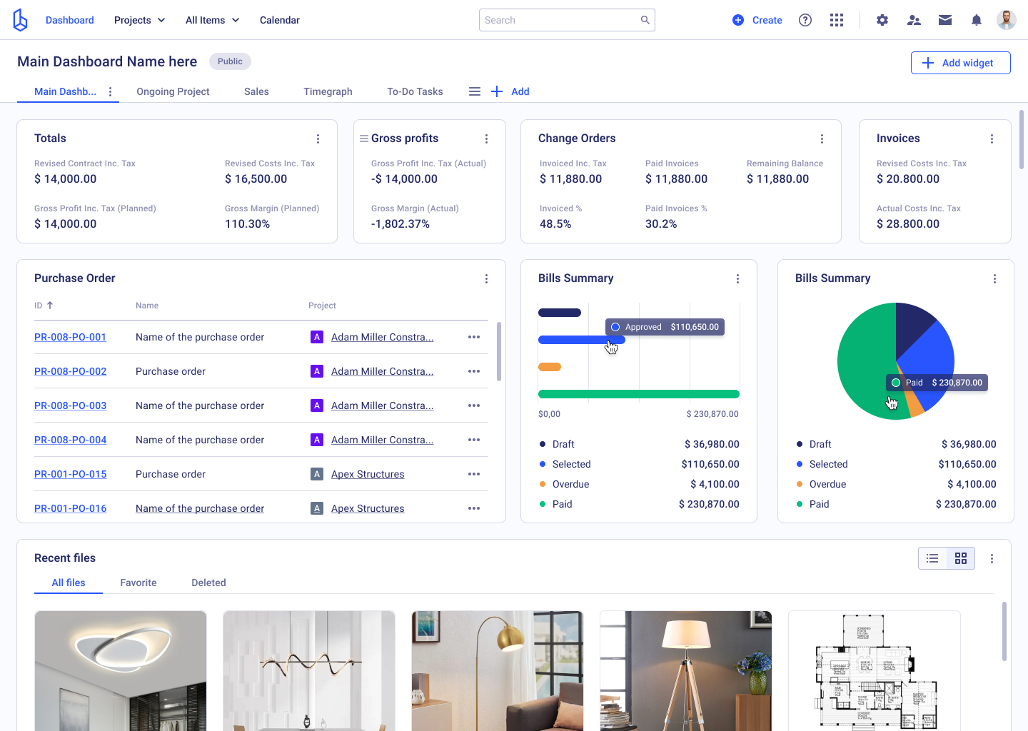Switch to Sales tab
The image size is (1028, 731).
pos(256,91)
